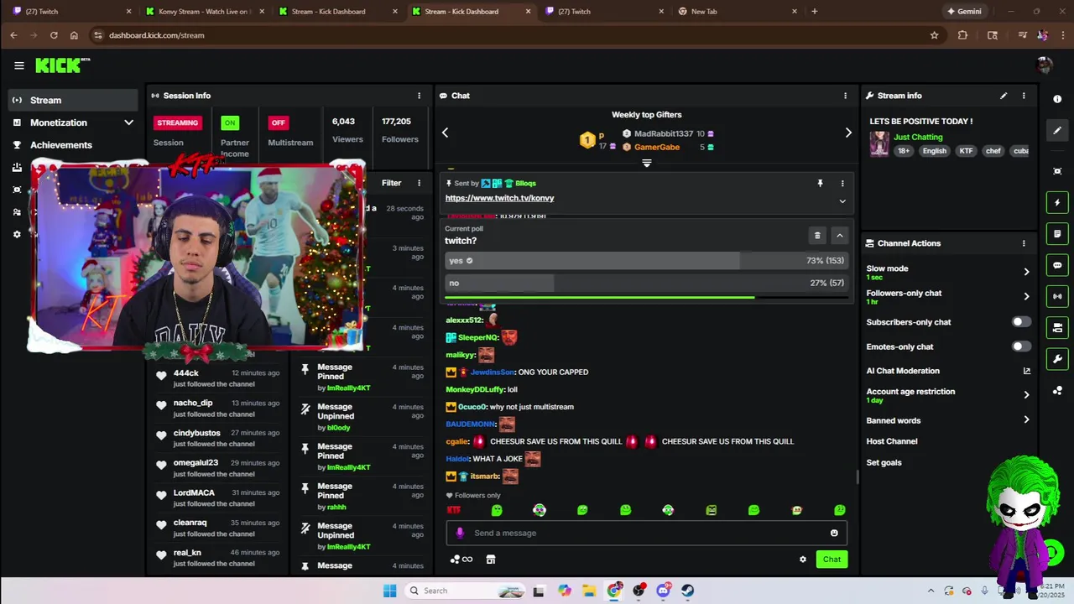
Task: Collapse the Weekly top Gifters banner arrow
Action: pyautogui.click(x=646, y=164)
